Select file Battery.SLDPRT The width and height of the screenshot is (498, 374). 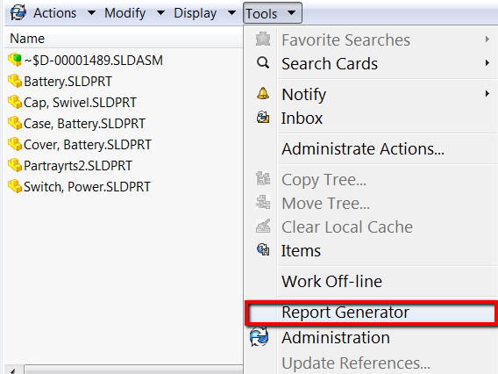point(68,82)
